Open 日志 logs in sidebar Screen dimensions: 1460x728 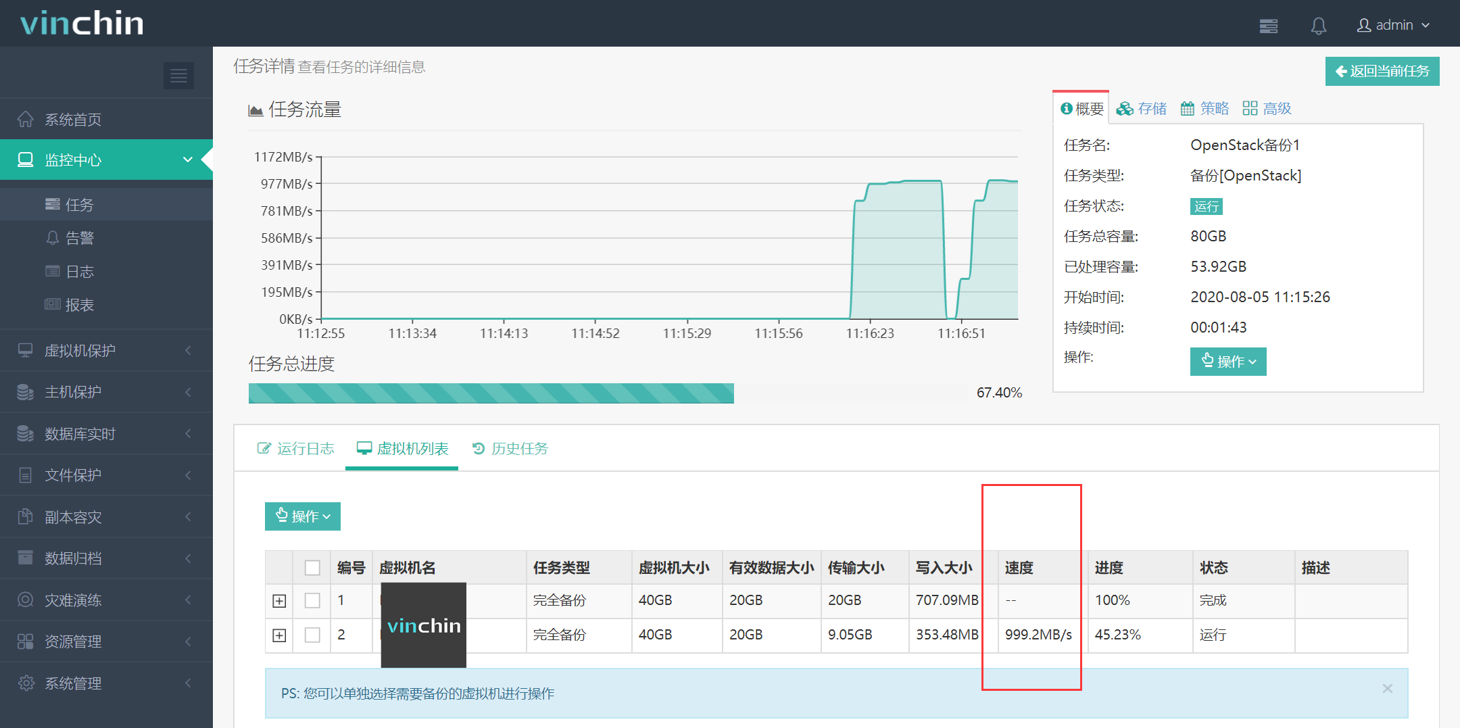click(x=79, y=272)
